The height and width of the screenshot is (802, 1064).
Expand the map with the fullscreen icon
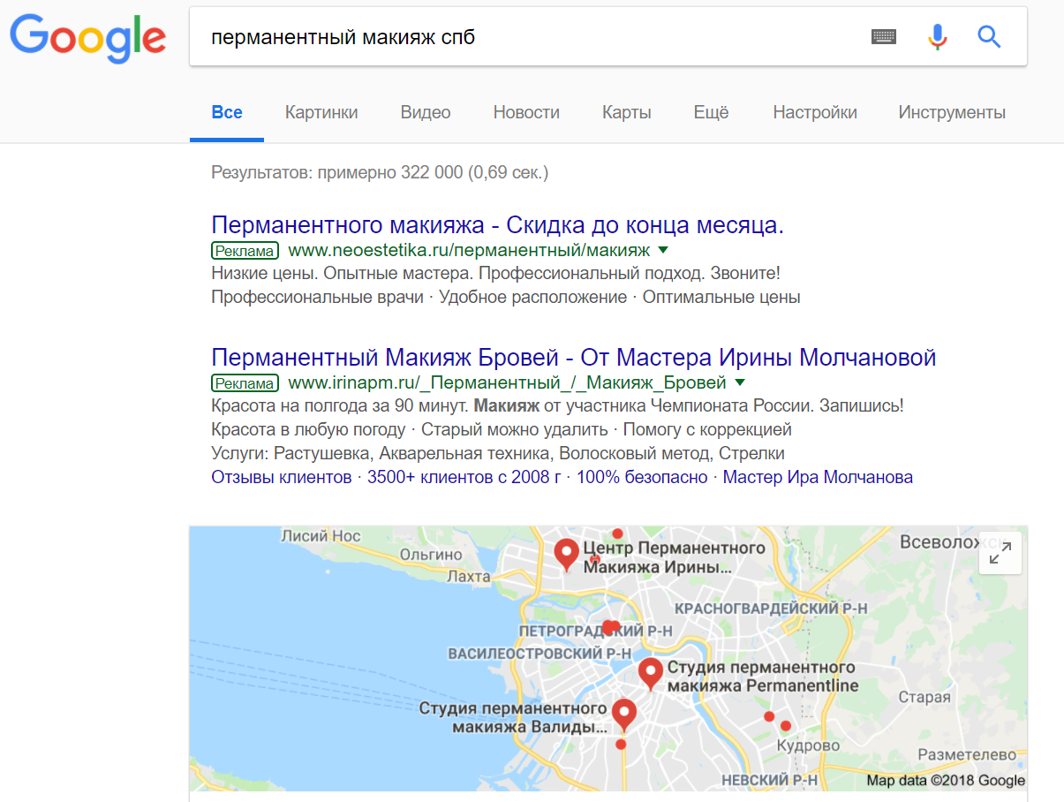(x=1000, y=553)
